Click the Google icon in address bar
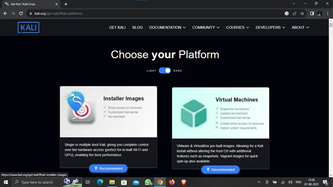The width and height of the screenshot is (333, 187). pos(286,13)
